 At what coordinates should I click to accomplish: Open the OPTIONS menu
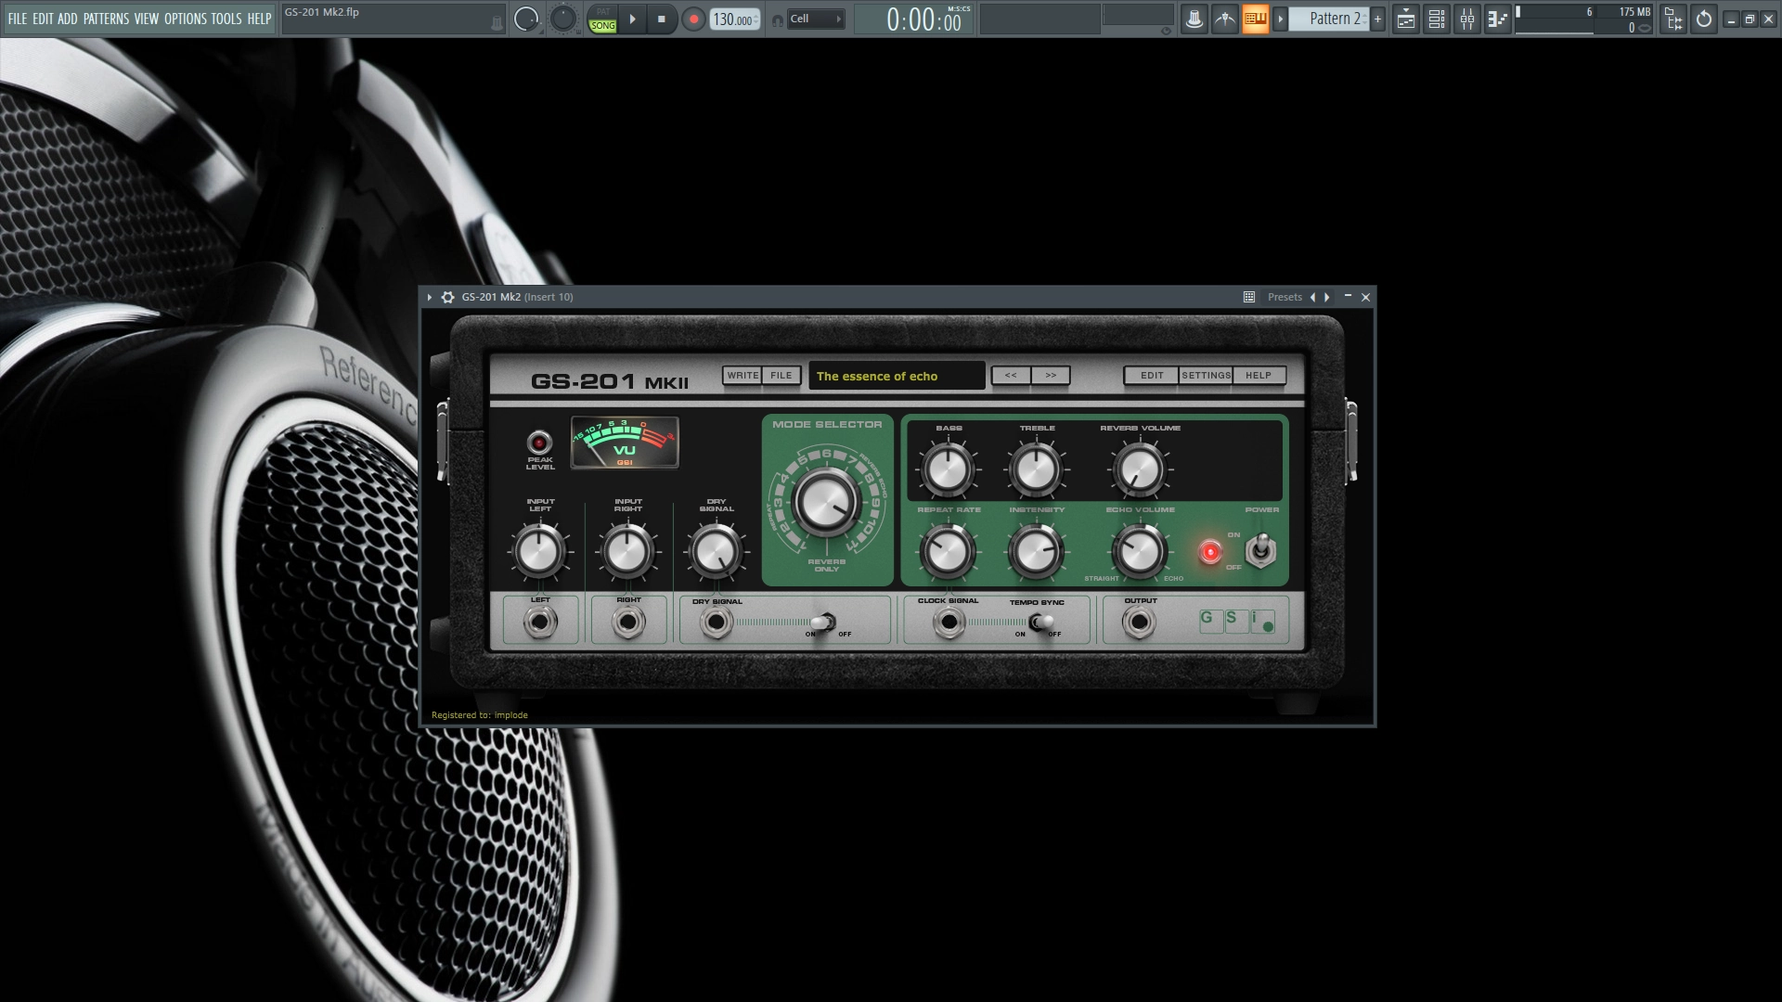(x=186, y=19)
